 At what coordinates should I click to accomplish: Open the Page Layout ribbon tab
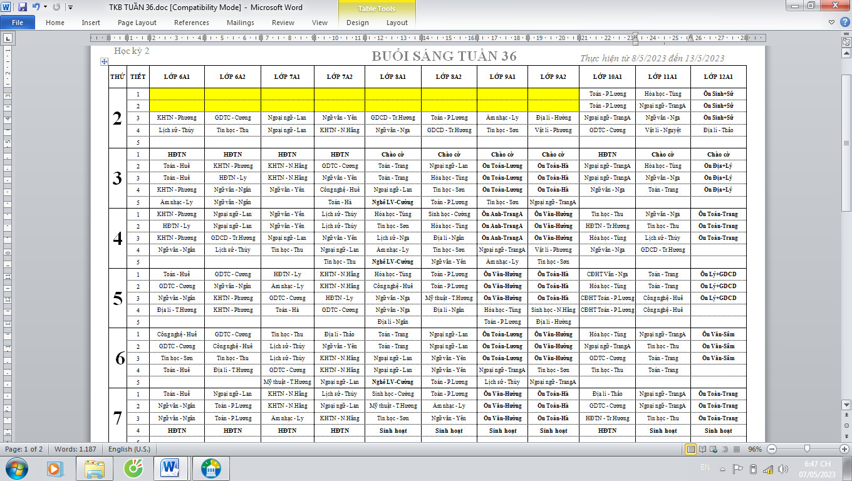[x=137, y=23]
